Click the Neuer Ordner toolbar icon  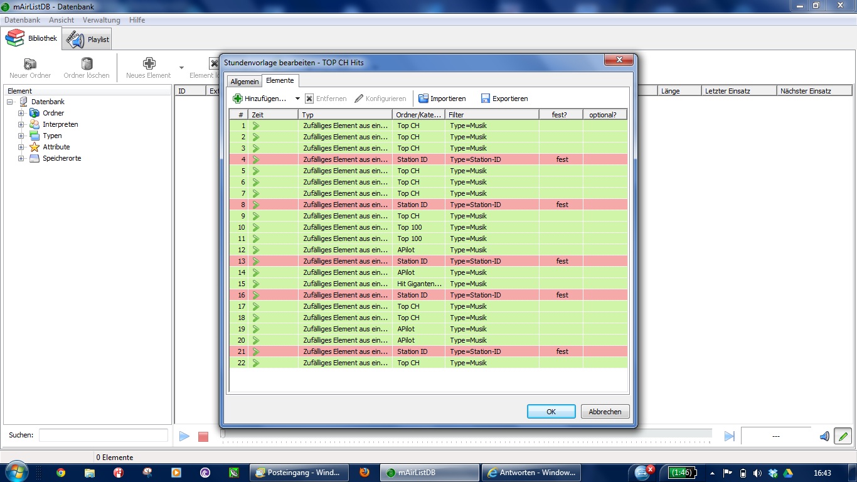point(30,64)
